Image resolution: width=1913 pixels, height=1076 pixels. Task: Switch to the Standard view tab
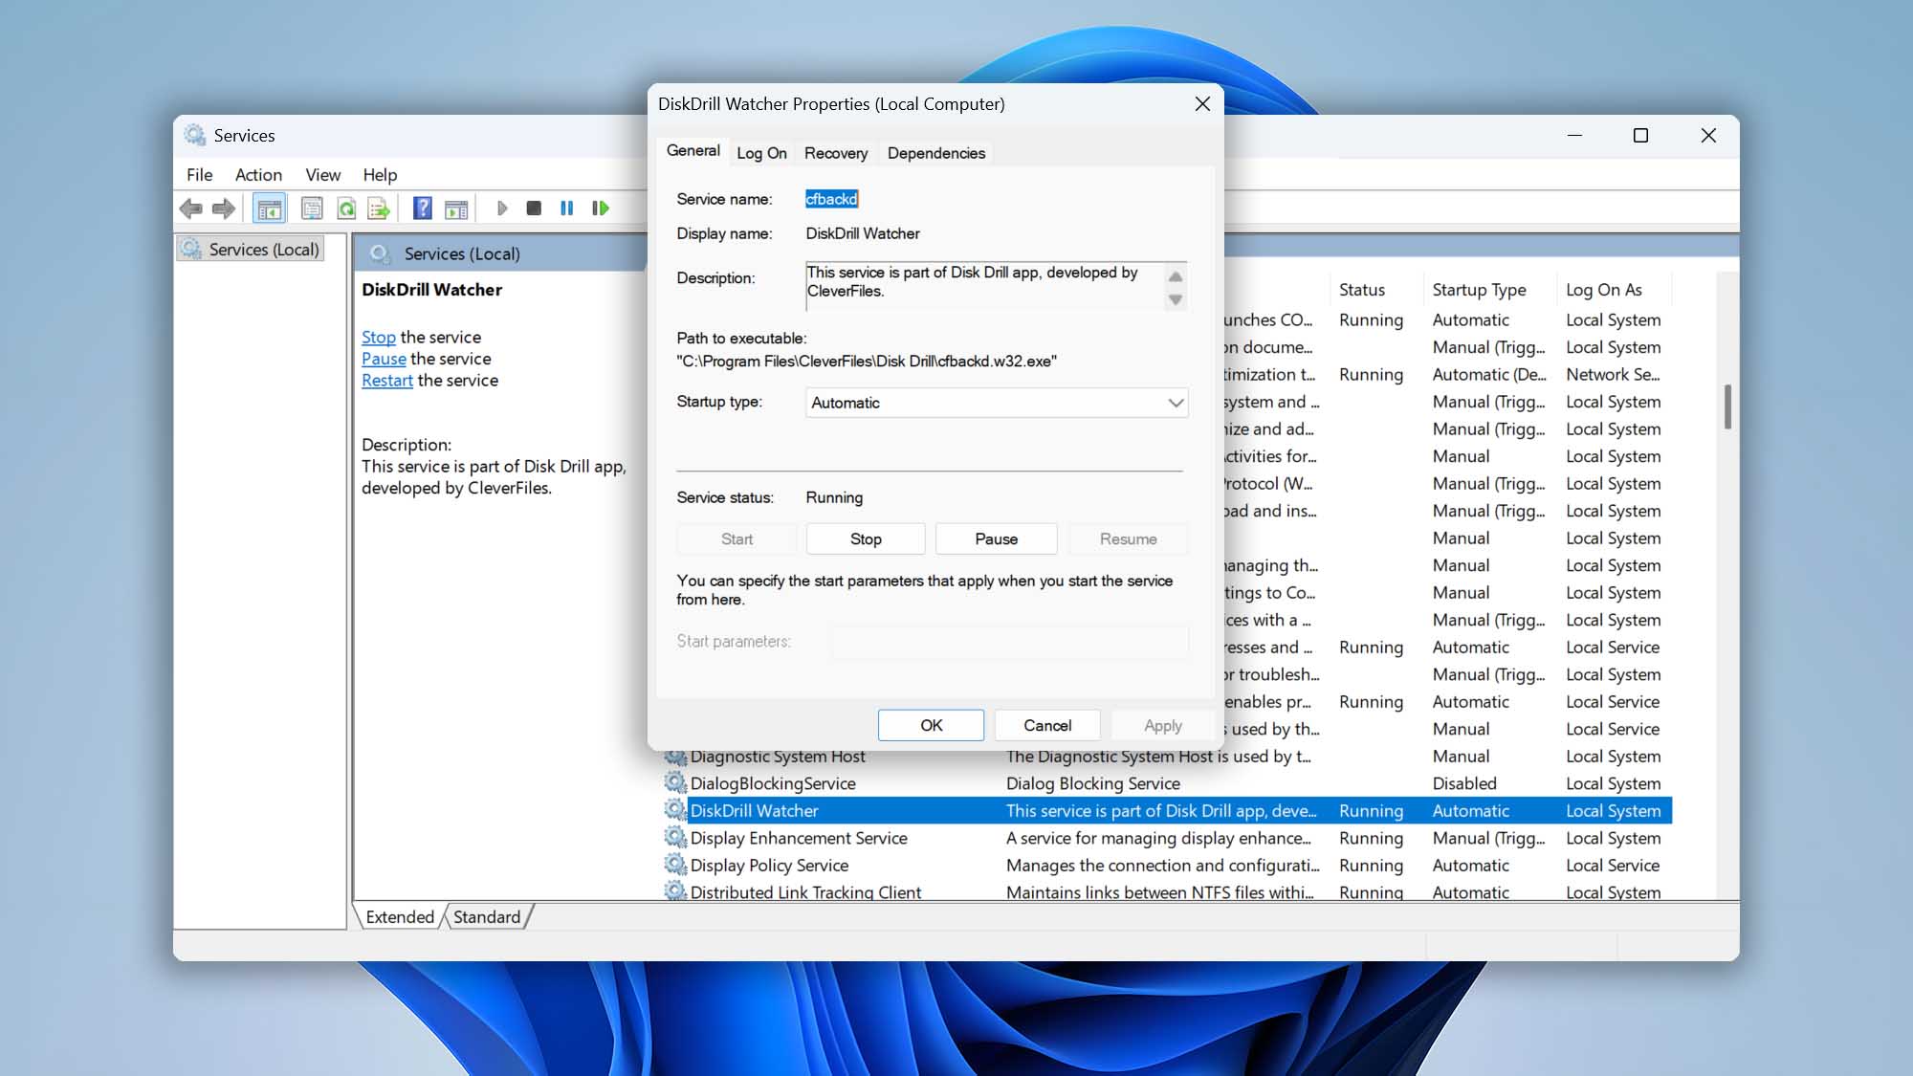click(487, 916)
